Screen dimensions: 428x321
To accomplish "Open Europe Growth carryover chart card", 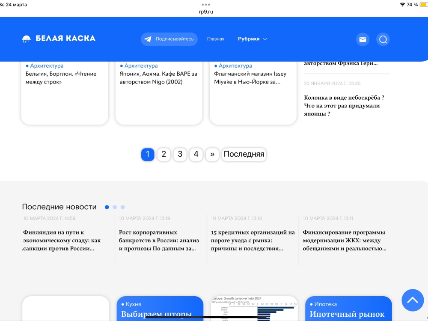I will tap(253, 309).
